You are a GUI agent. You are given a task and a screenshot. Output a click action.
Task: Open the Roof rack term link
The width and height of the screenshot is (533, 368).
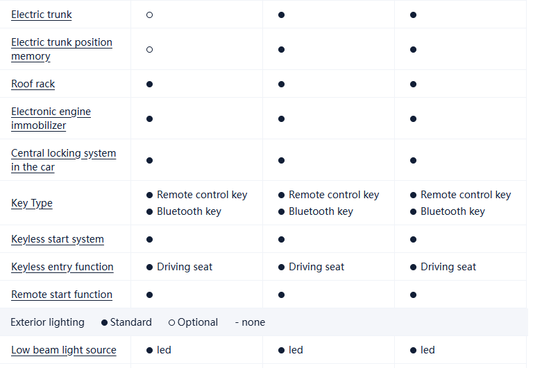tap(33, 84)
